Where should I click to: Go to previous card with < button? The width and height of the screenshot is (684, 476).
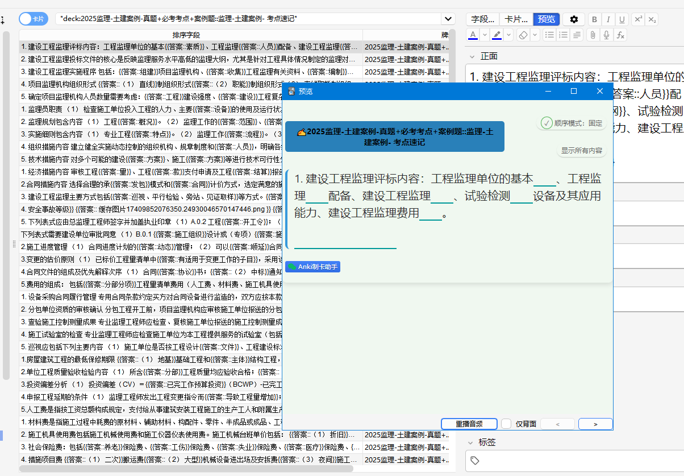(x=557, y=424)
